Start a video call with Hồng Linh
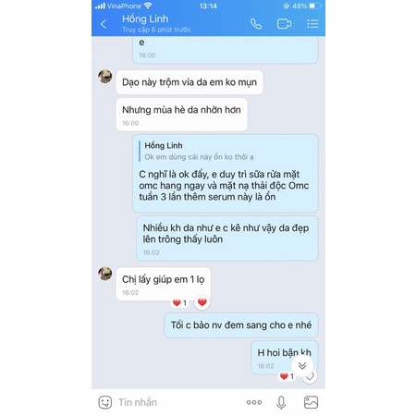Screen dimensions: 416x416 [284, 24]
